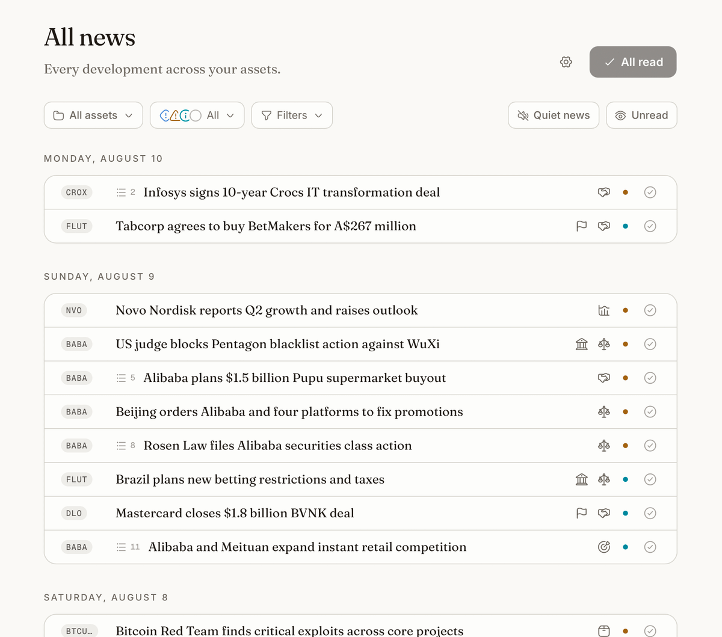722x637 pixels.
Task: Open Beijing orders Alibaba platforms headline
Action: [289, 411]
